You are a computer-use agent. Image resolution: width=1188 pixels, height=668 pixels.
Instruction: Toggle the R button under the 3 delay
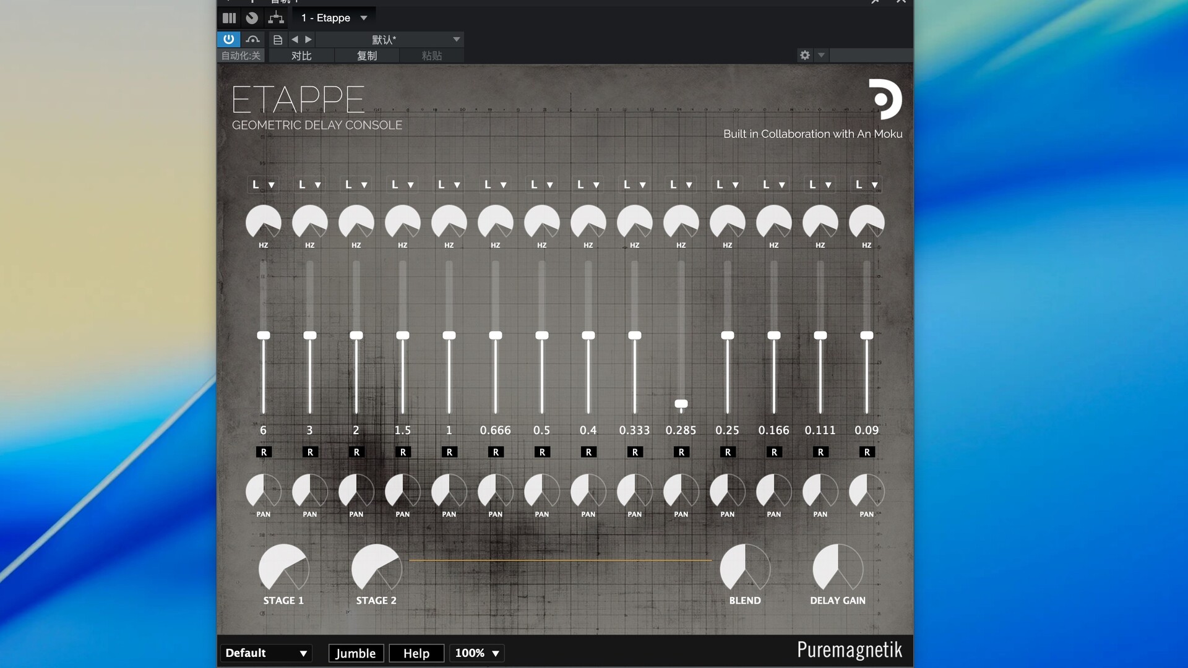pos(310,452)
